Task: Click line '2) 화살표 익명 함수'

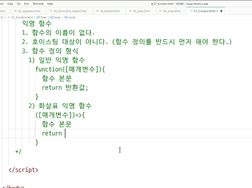Action: click(x=60, y=106)
